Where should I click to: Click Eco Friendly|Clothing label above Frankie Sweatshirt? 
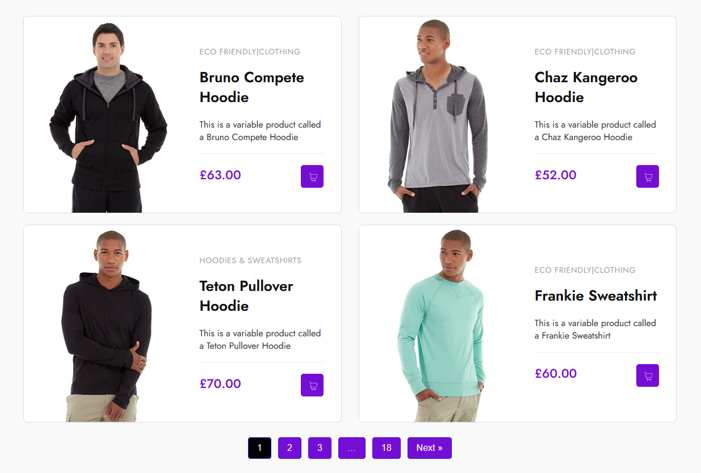[585, 270]
